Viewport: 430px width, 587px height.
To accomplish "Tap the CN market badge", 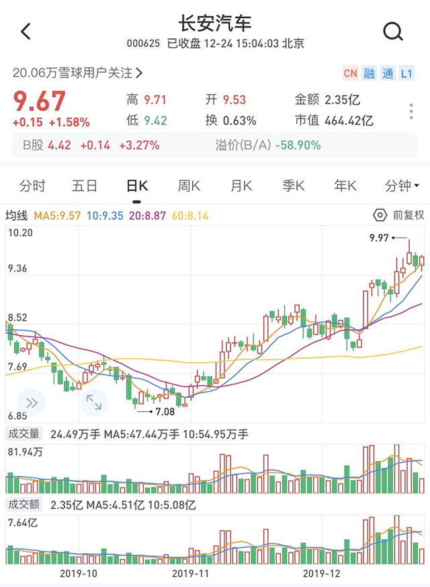I will coord(350,73).
